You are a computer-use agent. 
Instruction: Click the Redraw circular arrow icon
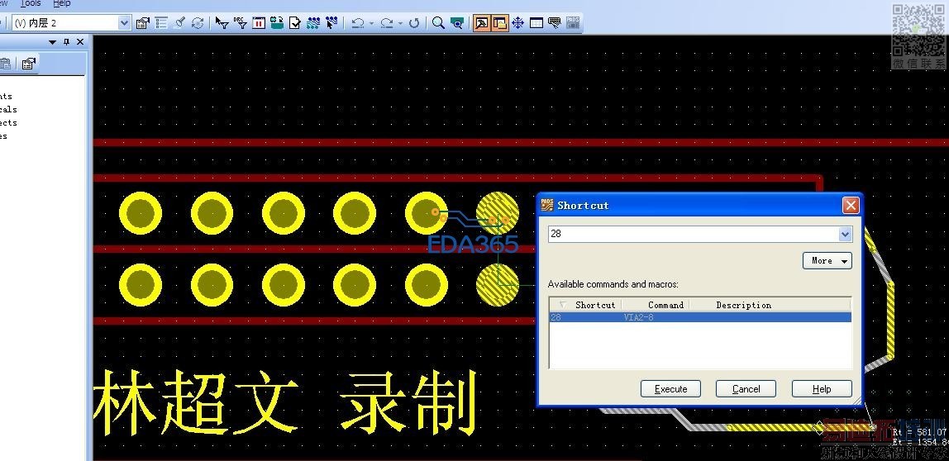click(414, 23)
